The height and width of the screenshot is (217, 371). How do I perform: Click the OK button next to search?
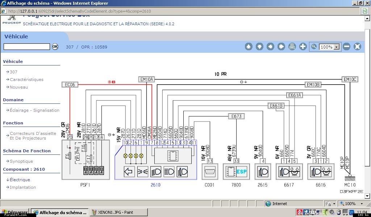[55, 47]
